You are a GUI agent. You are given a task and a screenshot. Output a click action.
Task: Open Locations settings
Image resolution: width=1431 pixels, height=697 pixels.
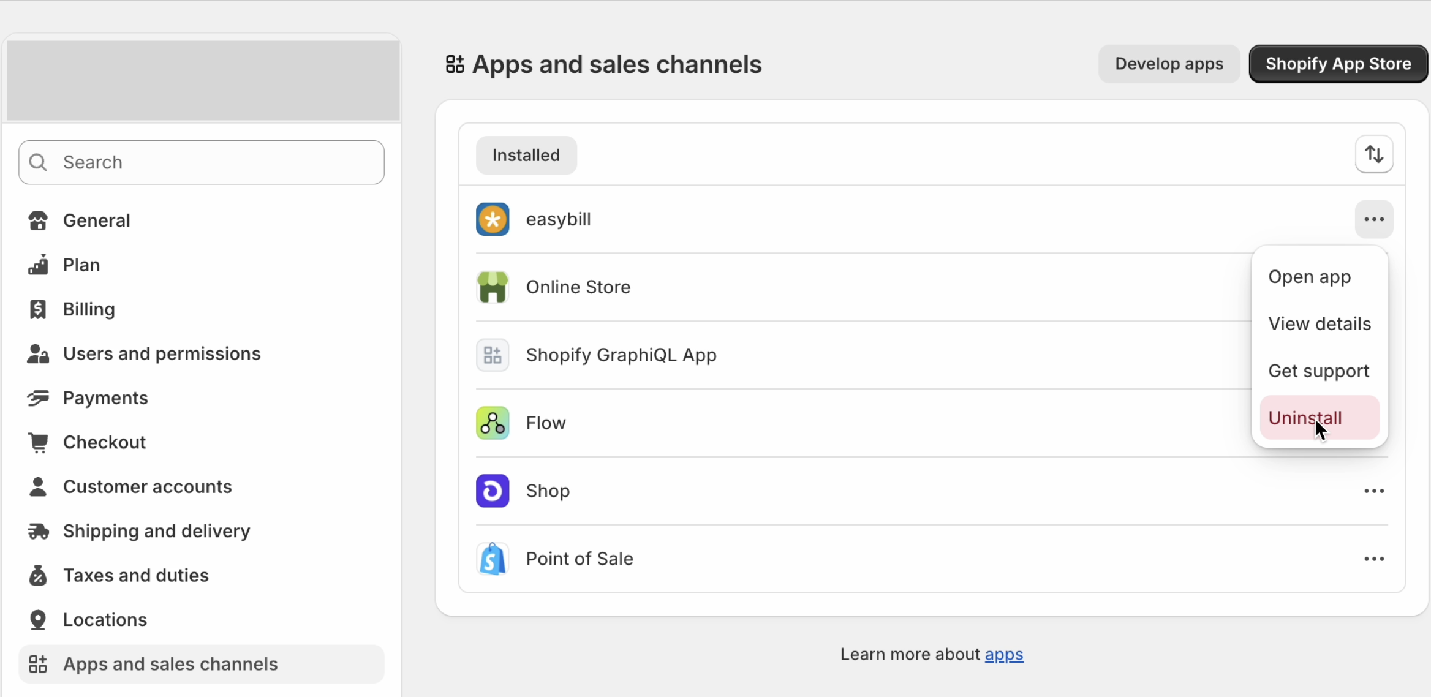202,620
